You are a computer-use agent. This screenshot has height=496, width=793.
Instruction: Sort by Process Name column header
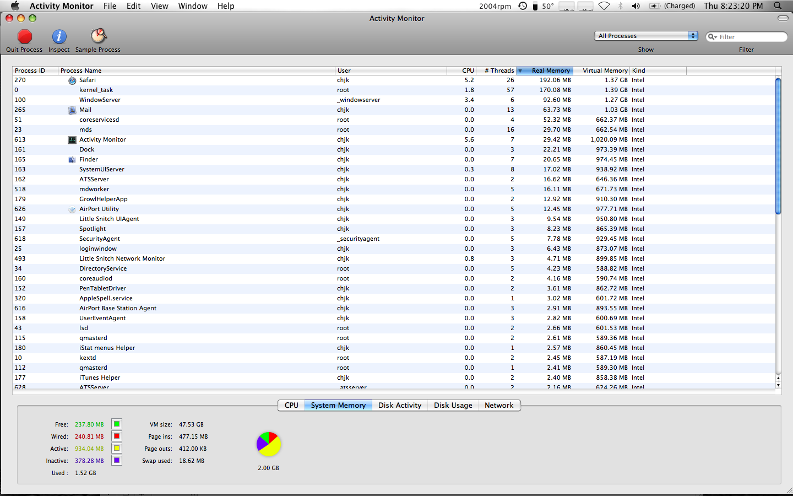pyautogui.click(x=197, y=71)
